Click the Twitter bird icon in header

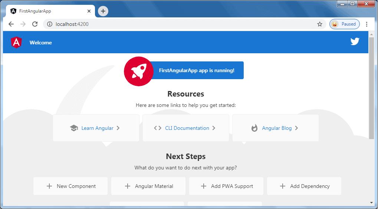point(355,41)
